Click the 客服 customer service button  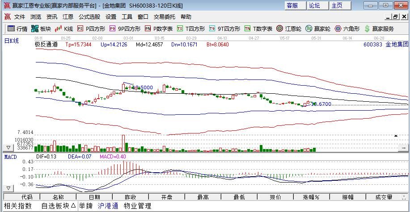295,5
